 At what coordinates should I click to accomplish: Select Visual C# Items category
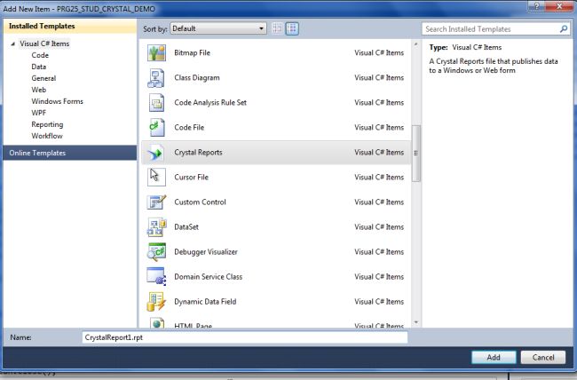tap(44, 44)
